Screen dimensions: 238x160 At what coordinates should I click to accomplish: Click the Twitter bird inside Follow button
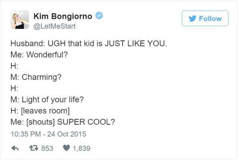[x=193, y=19]
